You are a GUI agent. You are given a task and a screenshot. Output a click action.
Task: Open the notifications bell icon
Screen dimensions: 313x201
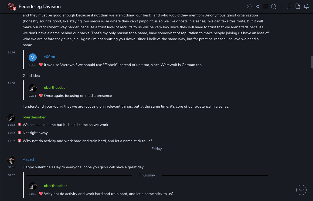click(306, 6)
